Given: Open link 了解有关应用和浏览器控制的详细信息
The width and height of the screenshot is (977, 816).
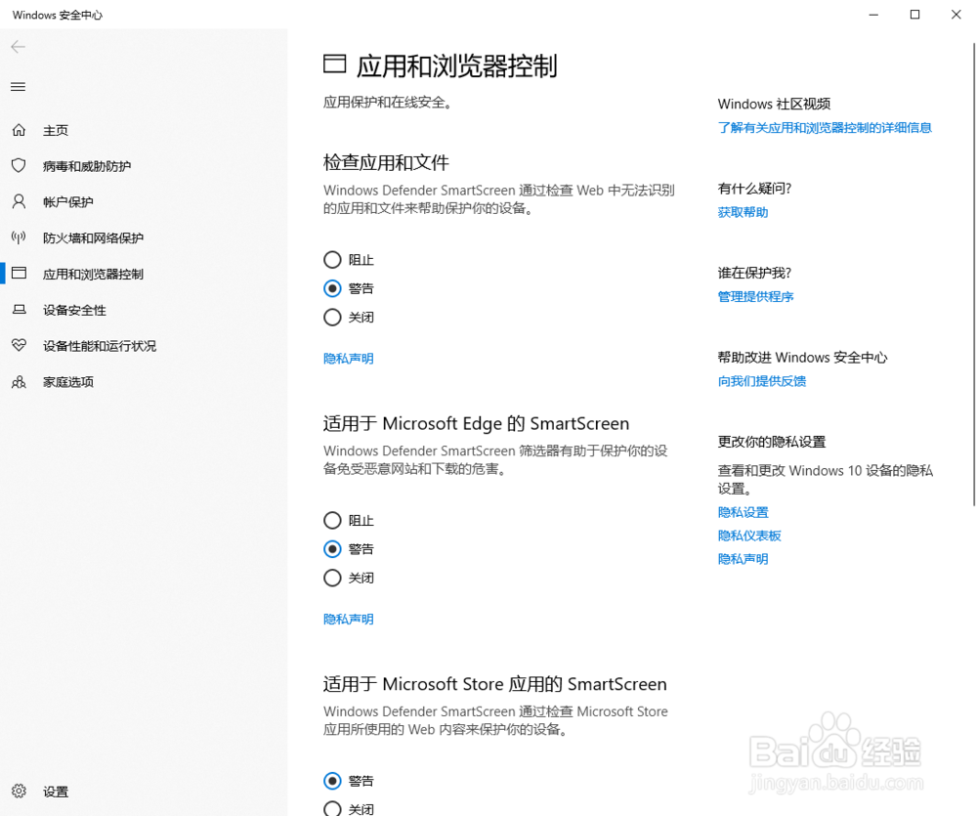Looking at the screenshot, I should 825,128.
